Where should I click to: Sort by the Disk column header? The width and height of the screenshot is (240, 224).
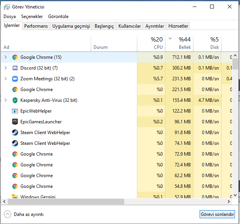point(207,44)
